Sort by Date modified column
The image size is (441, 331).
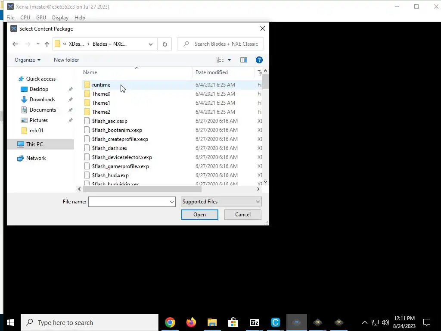pyautogui.click(x=211, y=72)
